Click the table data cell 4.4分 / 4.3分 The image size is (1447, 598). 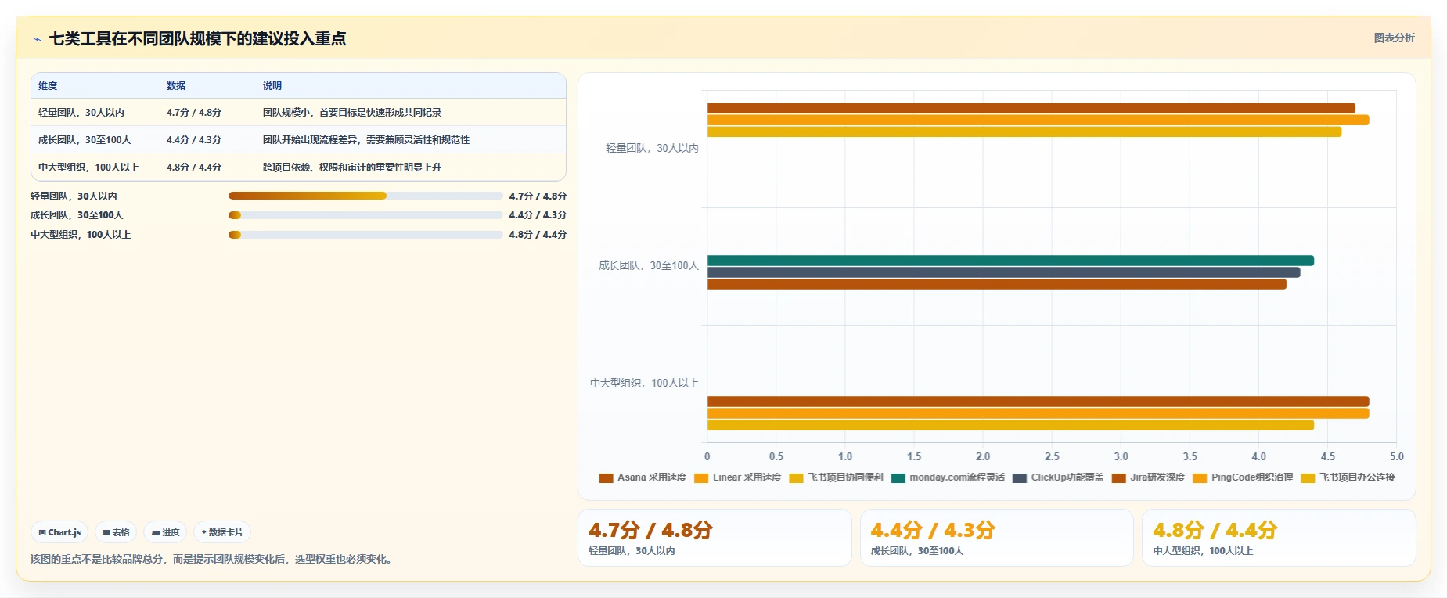(x=194, y=140)
